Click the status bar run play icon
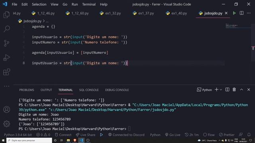 [102, 135]
